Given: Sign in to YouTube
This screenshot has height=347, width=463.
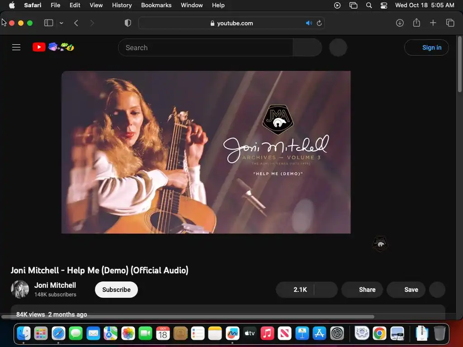Looking at the screenshot, I should point(427,47).
